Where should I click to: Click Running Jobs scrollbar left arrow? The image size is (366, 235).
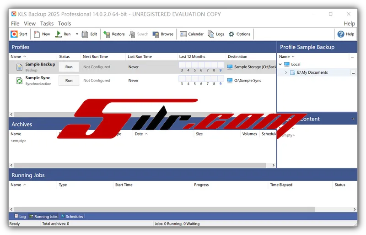[11, 209]
